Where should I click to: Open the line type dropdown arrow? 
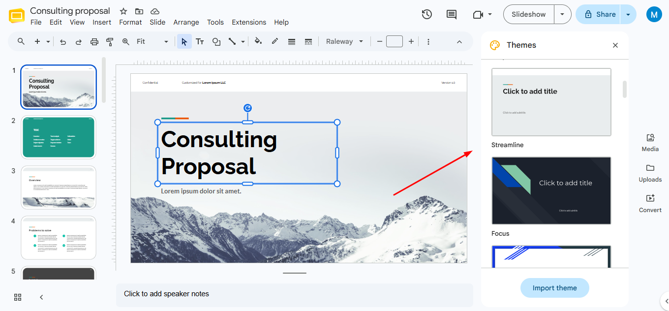tap(243, 42)
